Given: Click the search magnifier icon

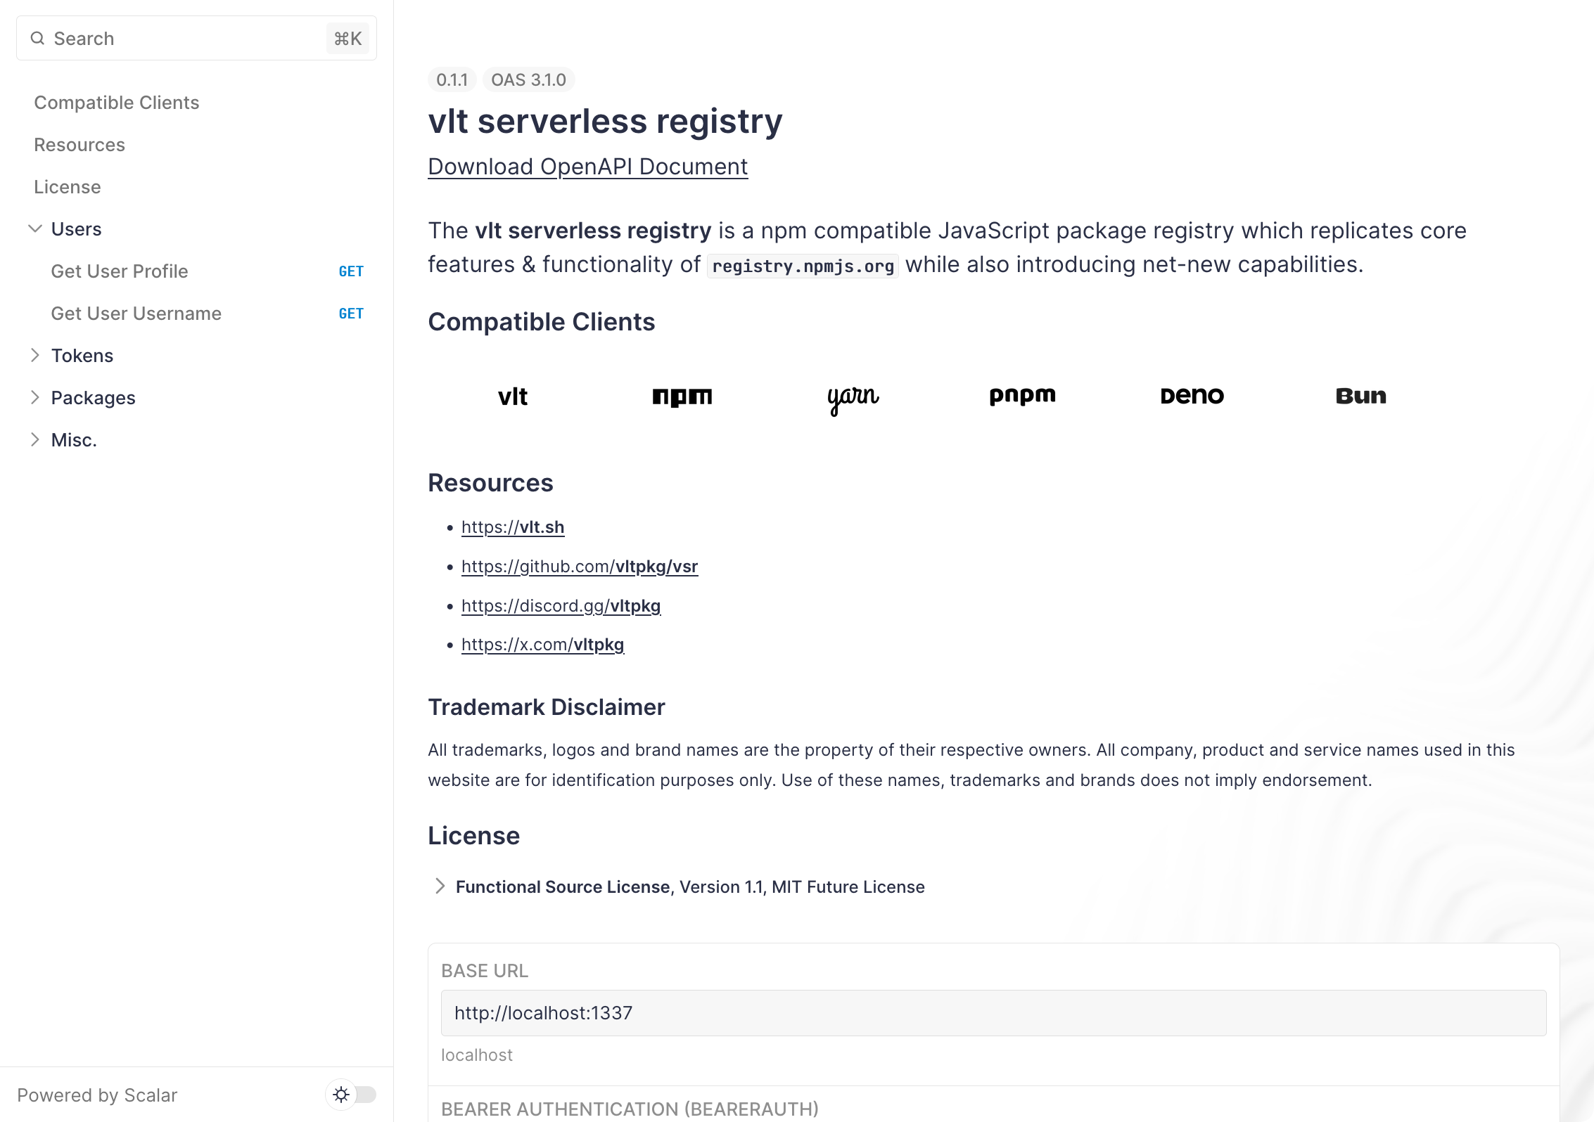Looking at the screenshot, I should pyautogui.click(x=37, y=38).
